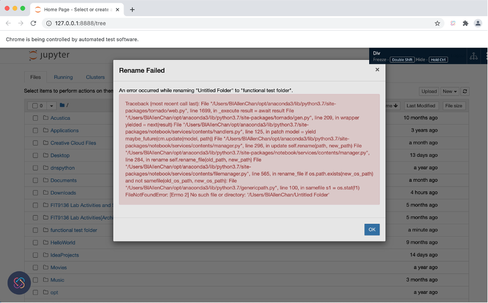
Task: Open the New dropdown menu
Action: [x=450, y=91]
